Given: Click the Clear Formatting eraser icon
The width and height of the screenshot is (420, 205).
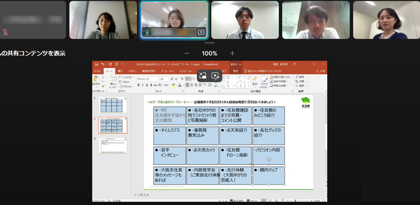Looking at the screenshot, I should [182, 79].
